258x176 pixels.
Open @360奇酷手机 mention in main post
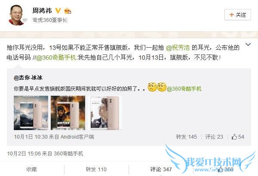click(x=56, y=58)
